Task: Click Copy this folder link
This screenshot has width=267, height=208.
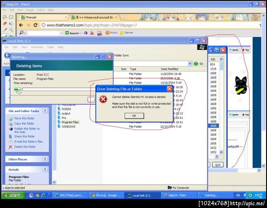Action: 24,123
